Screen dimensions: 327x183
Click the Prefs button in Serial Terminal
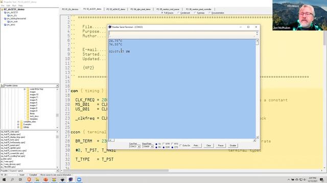[x=196, y=146]
